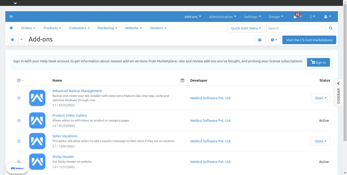Click Webkul developer link for Seller Vacations
347x175 pixels.
click(x=211, y=141)
